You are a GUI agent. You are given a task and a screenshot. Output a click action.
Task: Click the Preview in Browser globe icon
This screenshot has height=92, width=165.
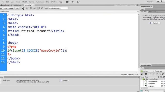point(27,8)
